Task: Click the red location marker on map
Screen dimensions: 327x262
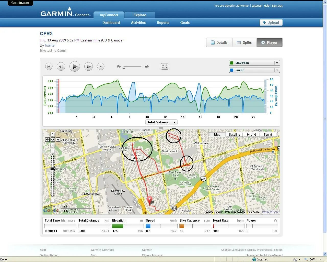Action: pyautogui.click(x=150, y=200)
